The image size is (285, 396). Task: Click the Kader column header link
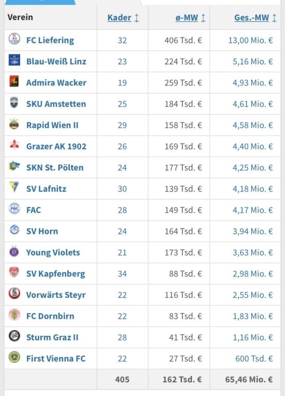(x=119, y=17)
